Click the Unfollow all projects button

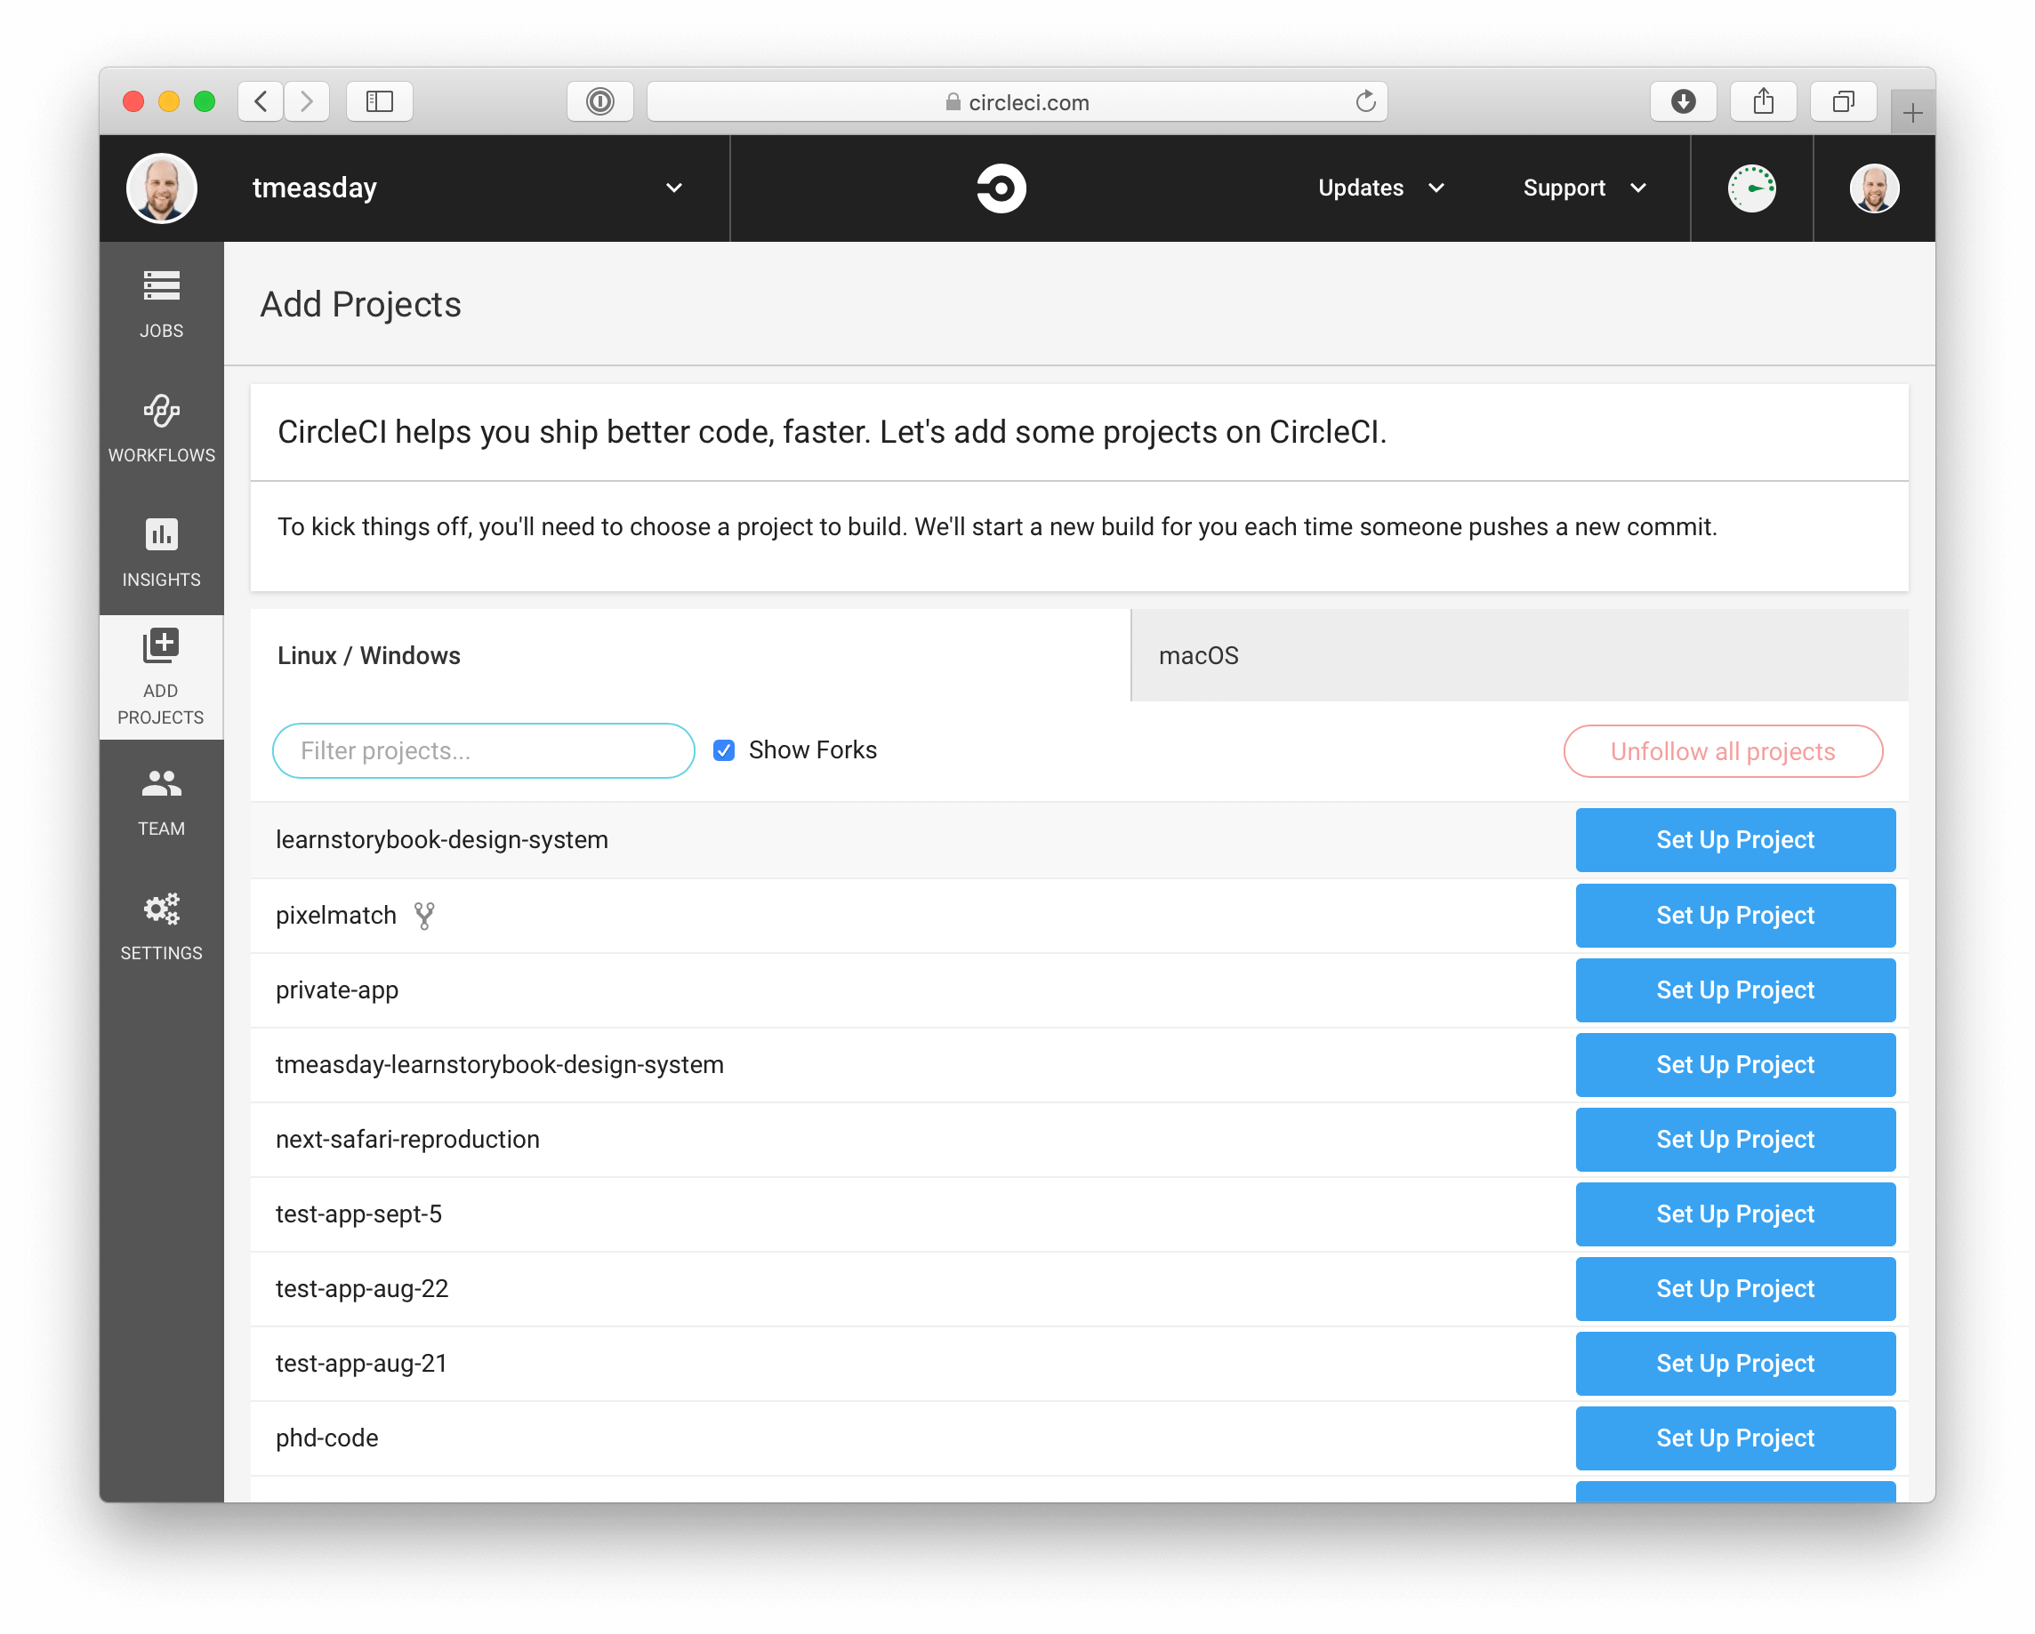1723,752
